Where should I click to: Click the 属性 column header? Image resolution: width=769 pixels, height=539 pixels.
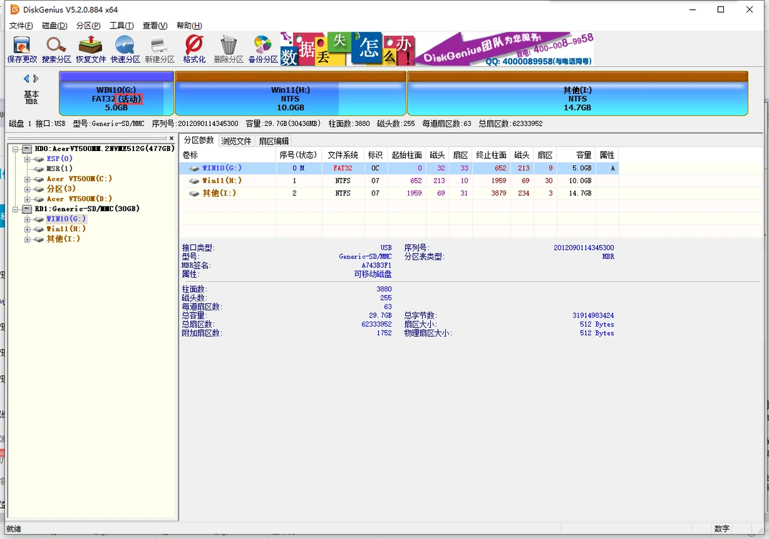coord(607,155)
